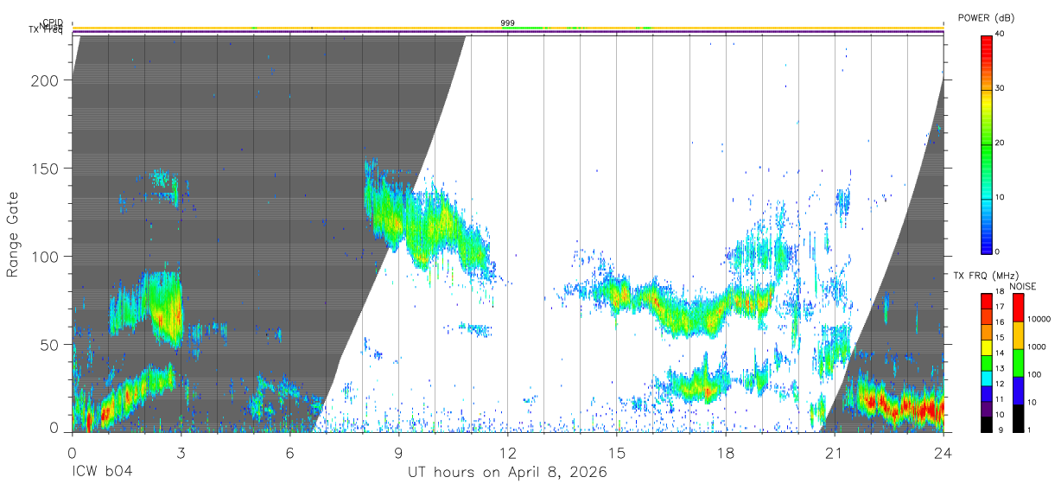Click the 20 label on power colorbar

click(1001, 143)
